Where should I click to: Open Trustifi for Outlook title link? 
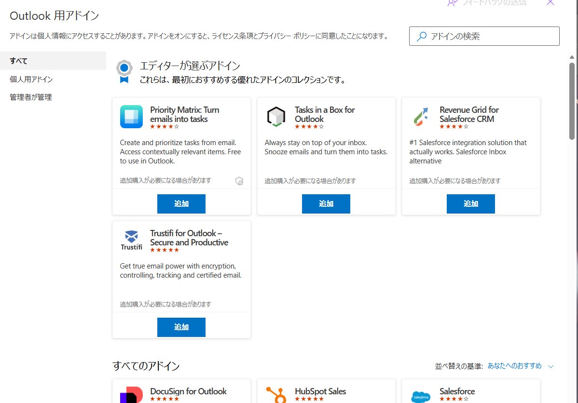click(x=189, y=238)
